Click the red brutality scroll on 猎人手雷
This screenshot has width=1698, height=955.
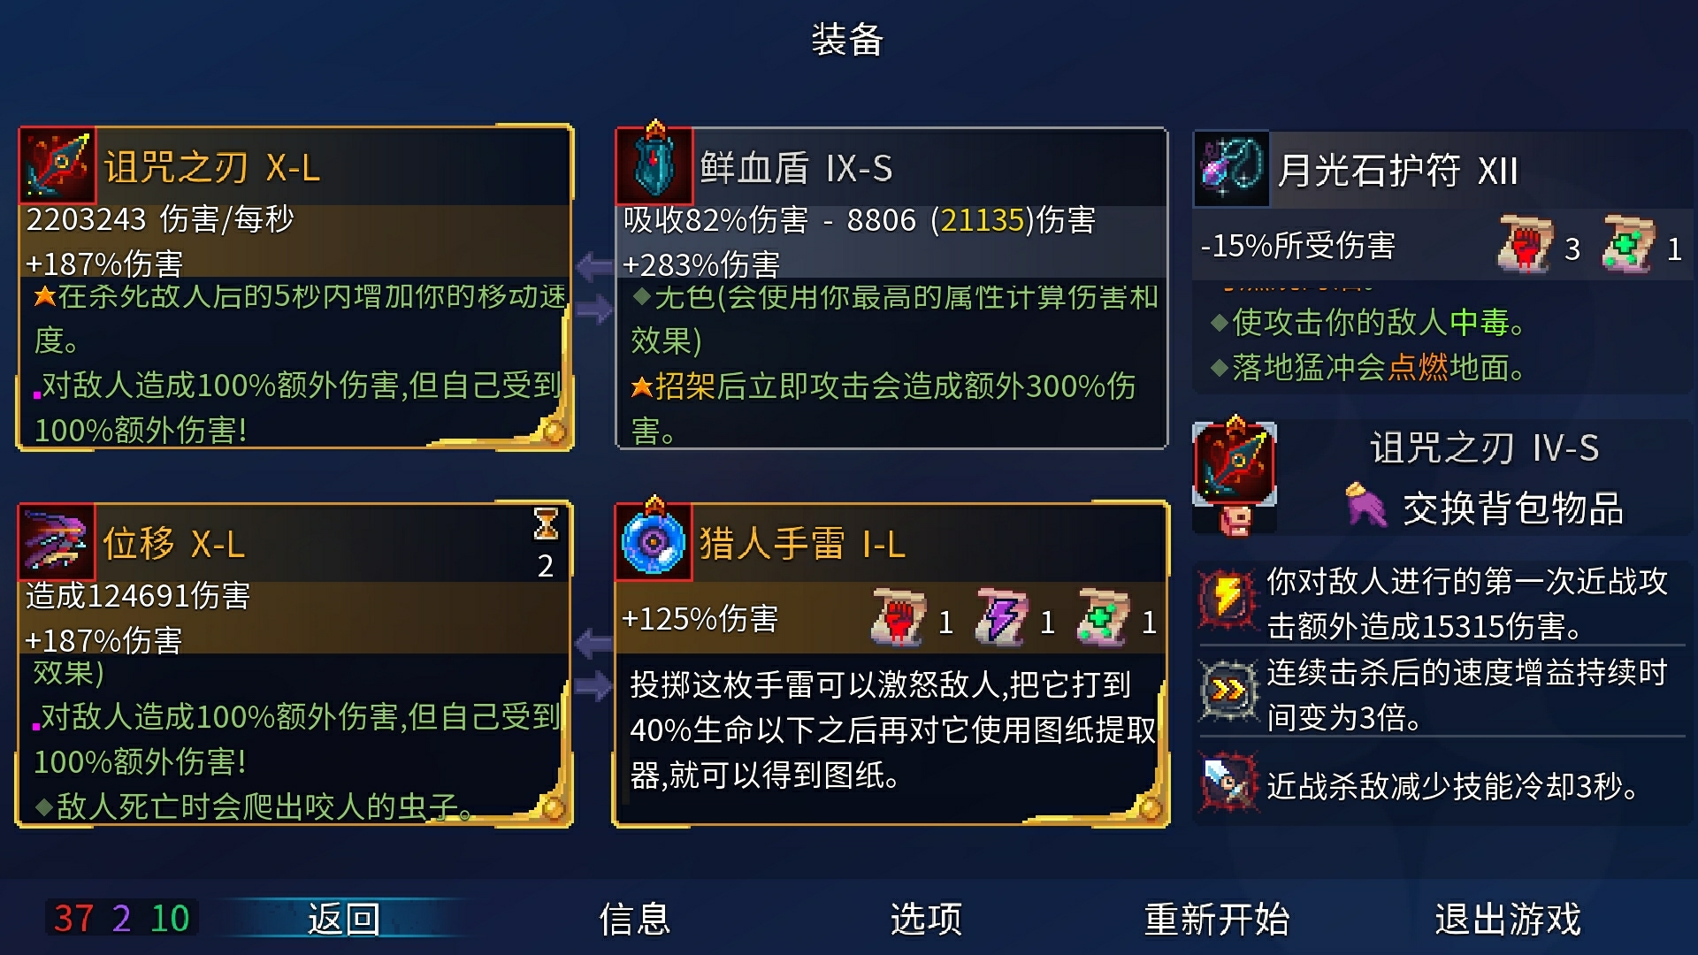click(899, 616)
